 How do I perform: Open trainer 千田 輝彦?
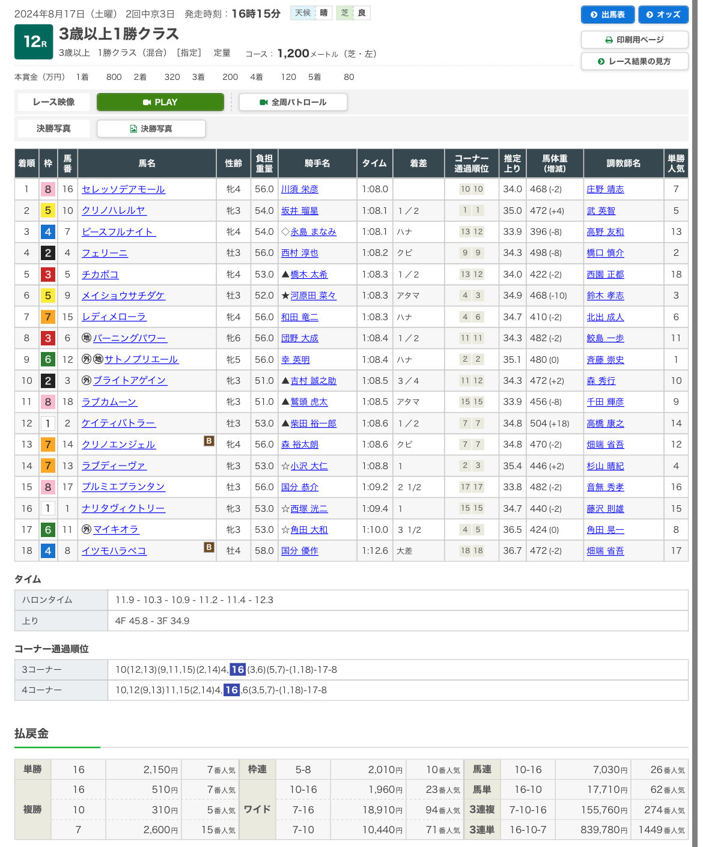[605, 402]
